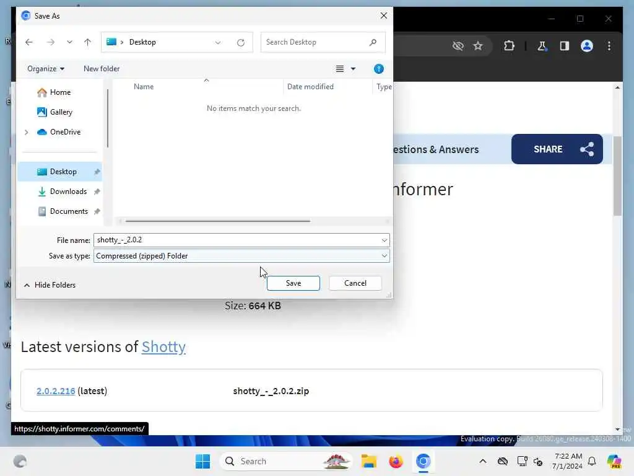Click the search magnifier icon
634x476 pixels.
[x=373, y=42]
